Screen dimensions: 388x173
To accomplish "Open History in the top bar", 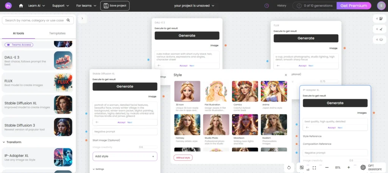I will [x=282, y=6].
